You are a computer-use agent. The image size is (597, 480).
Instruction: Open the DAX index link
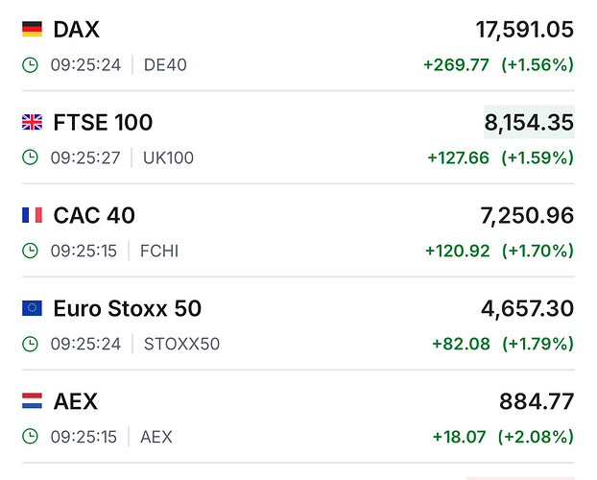click(x=77, y=30)
